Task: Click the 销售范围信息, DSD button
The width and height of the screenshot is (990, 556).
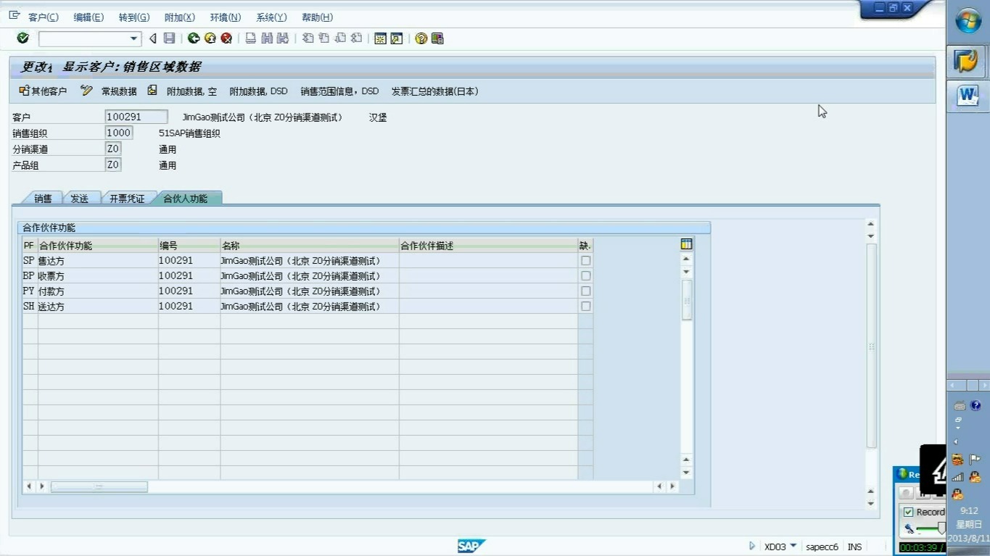Action: (339, 91)
